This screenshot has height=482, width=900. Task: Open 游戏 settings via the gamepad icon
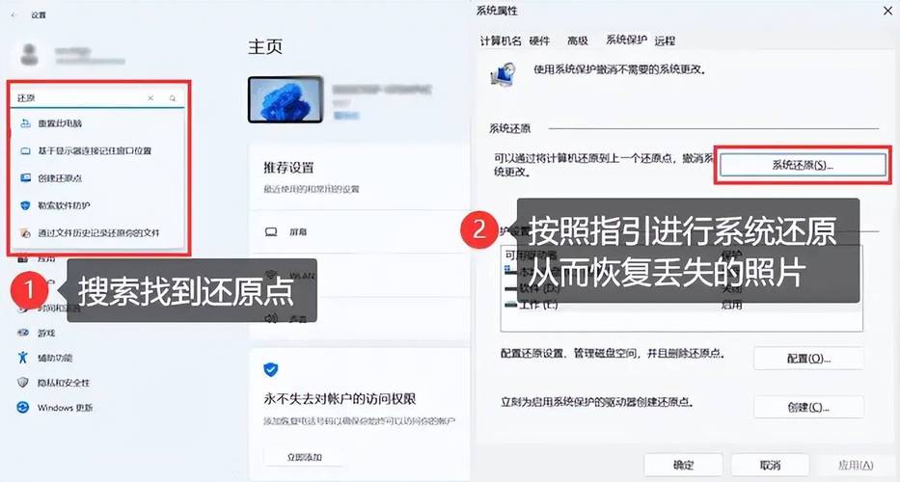[x=22, y=333]
